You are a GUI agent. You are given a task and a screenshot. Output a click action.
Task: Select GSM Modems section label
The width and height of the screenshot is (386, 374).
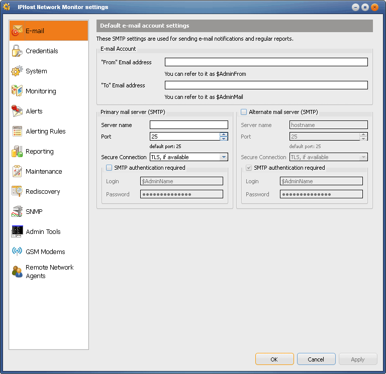pyautogui.click(x=45, y=252)
